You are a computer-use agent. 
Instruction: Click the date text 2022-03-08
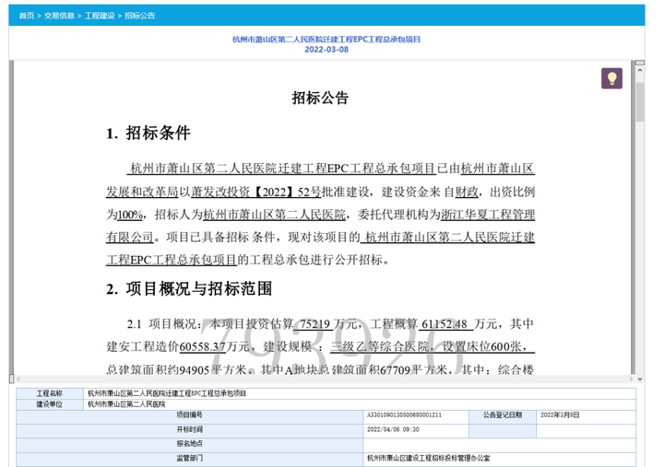pos(326,50)
